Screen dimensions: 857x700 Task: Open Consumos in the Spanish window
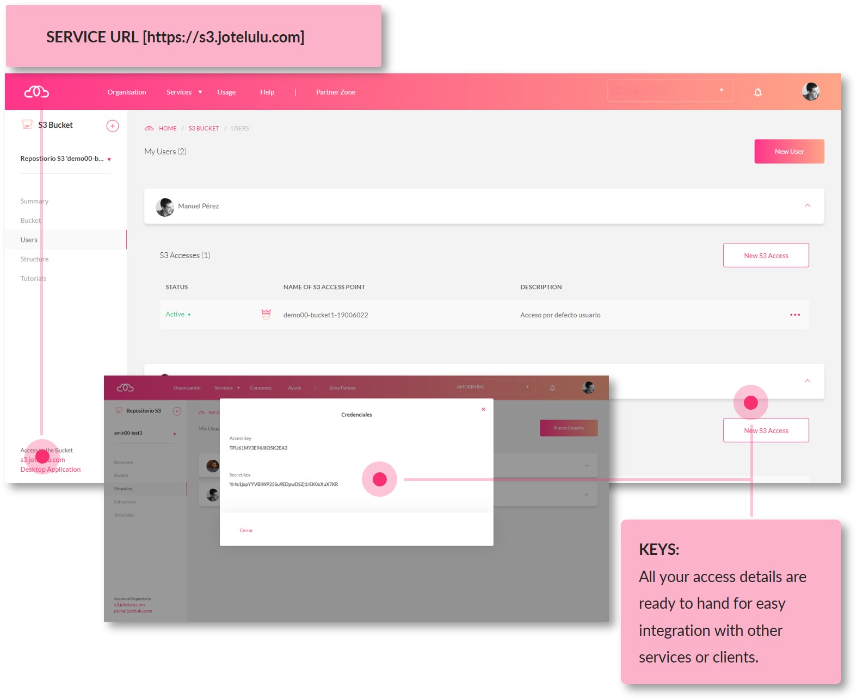(261, 387)
